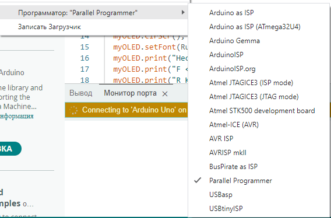Pick Atmel STK500 development board
Image resolution: width=331 pixels, height=218 pixels.
click(259, 111)
